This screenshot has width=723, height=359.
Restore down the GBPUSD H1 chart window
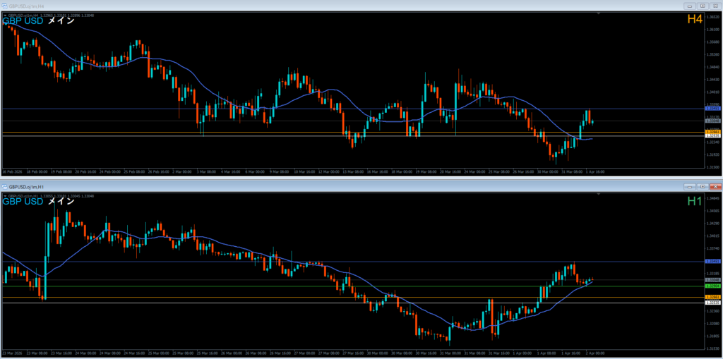pos(703,187)
